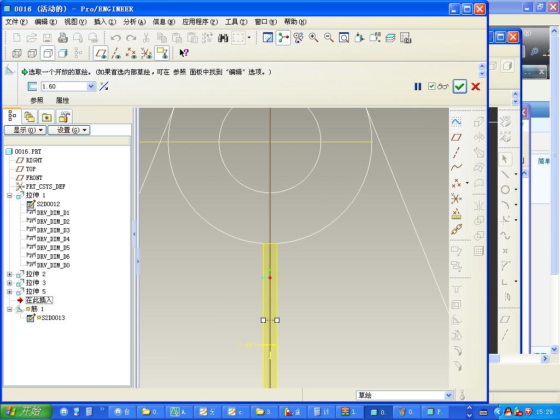Click the Refit view icon
This screenshot has width=560, height=420.
pos(344,38)
